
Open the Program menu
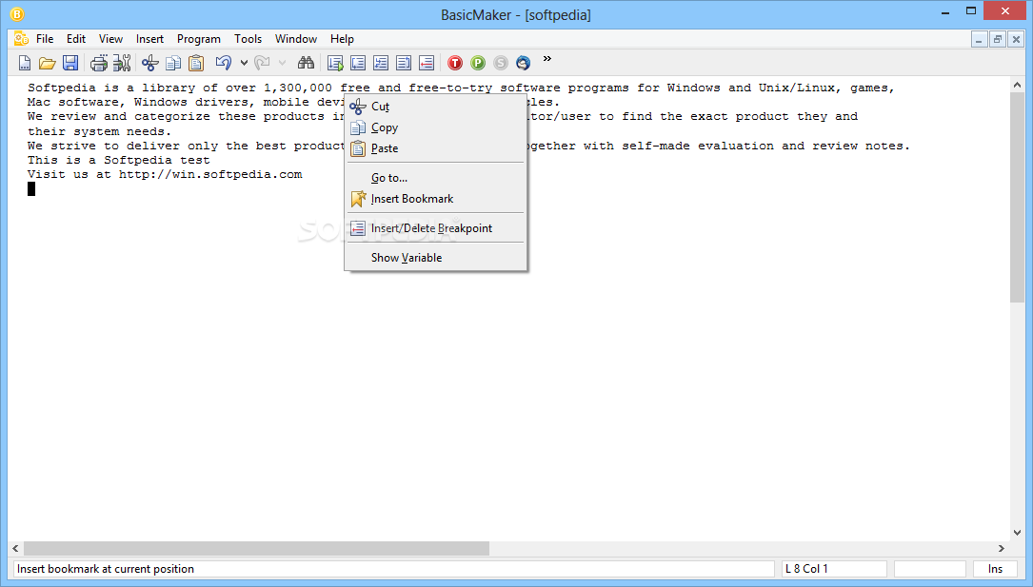pyautogui.click(x=198, y=39)
